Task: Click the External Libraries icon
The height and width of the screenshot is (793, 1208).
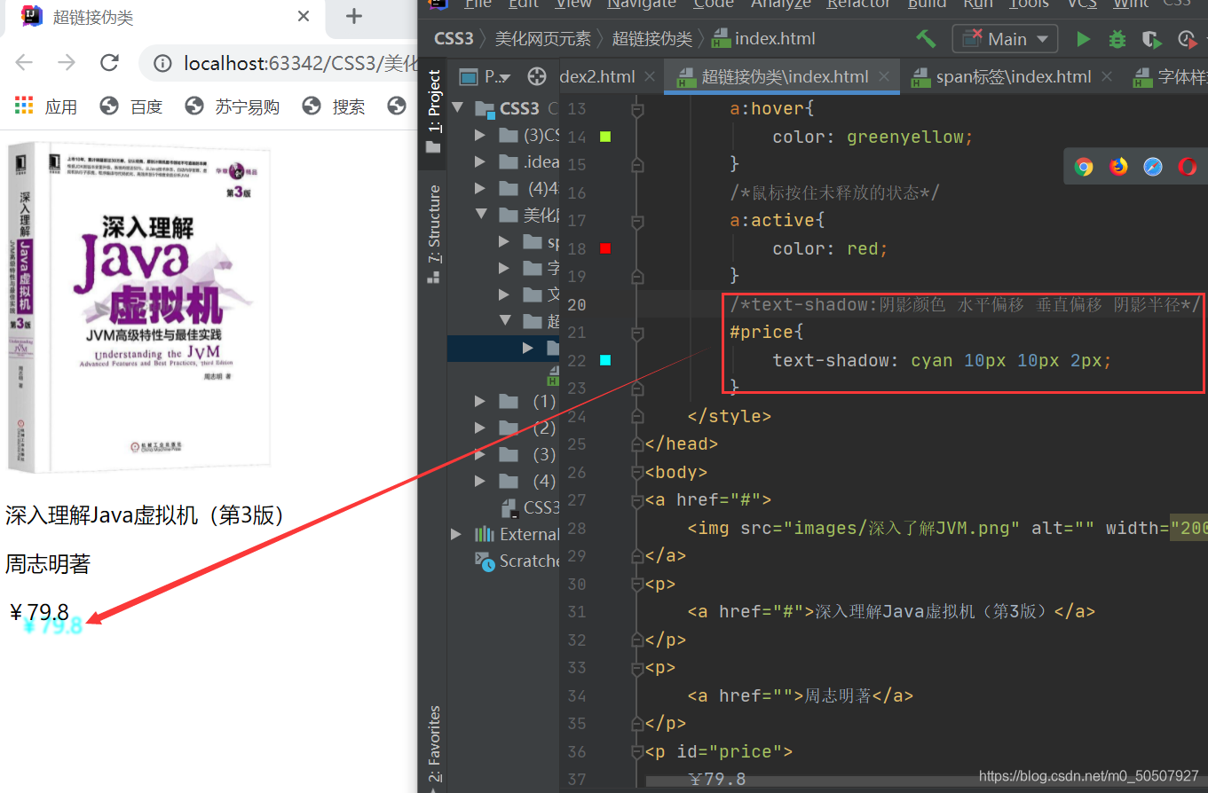Action: [485, 534]
